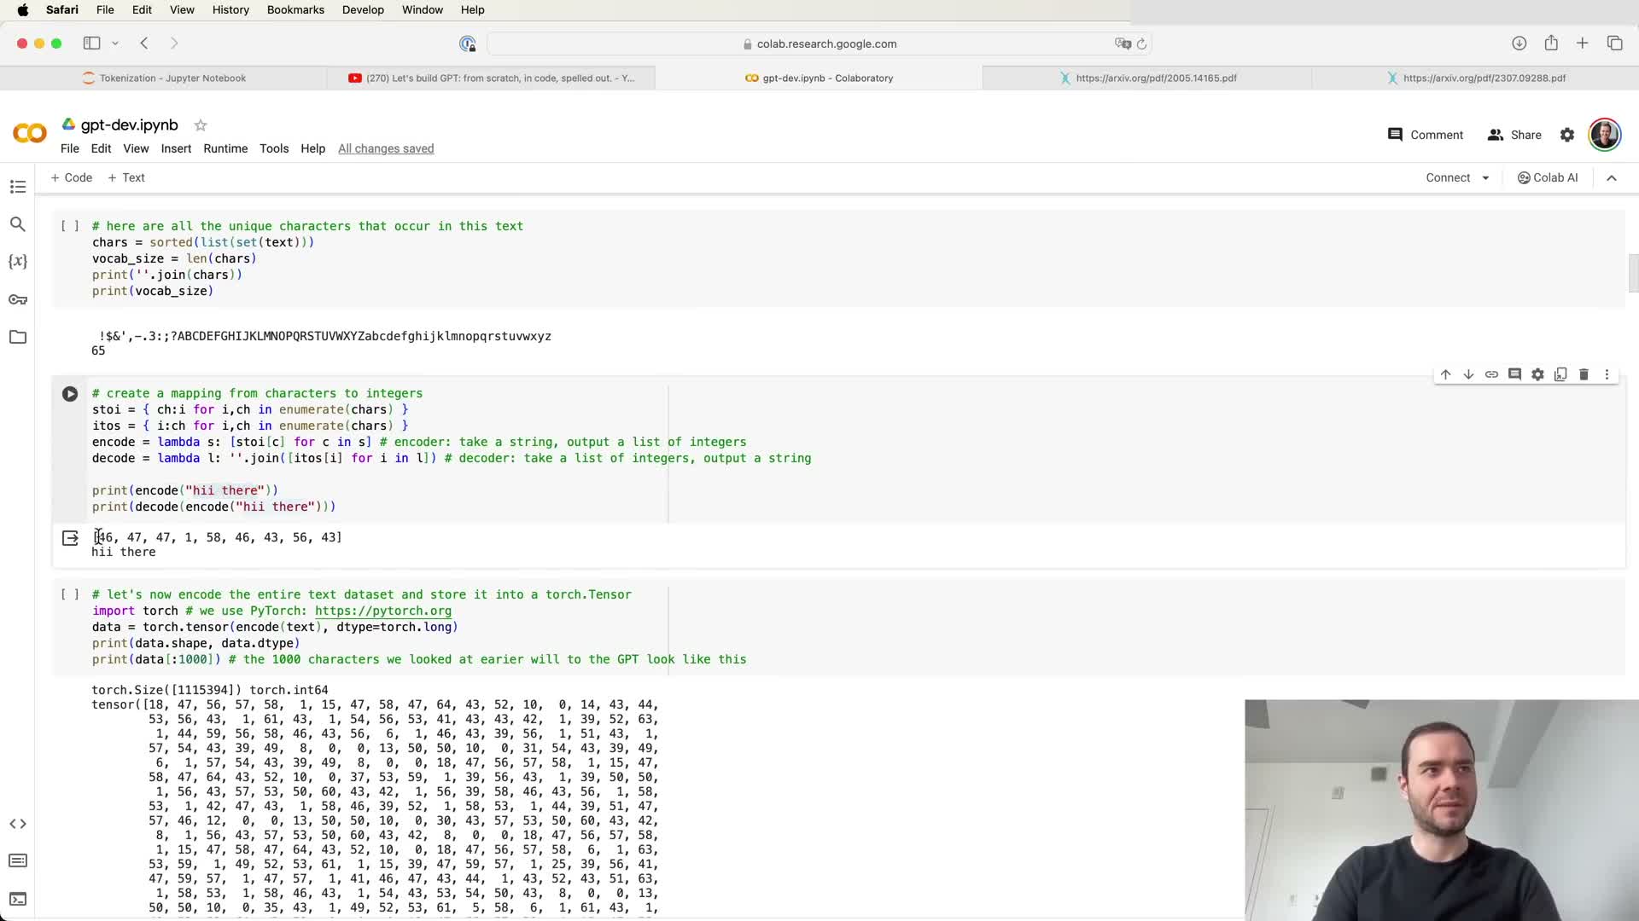Clear the cell output with the arrow icon
Screen dimensions: 1639x921
[70, 538]
